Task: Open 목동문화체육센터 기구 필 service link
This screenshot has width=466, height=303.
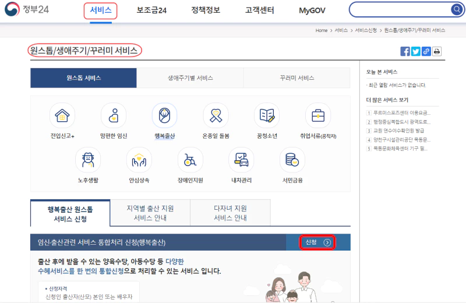Action: 400,149
